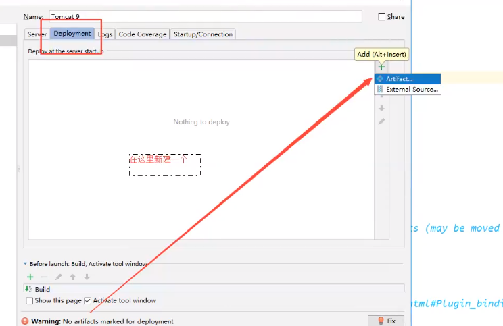This screenshot has width=503, height=326.
Task: Click the External Source archive icon
Action: click(x=380, y=89)
